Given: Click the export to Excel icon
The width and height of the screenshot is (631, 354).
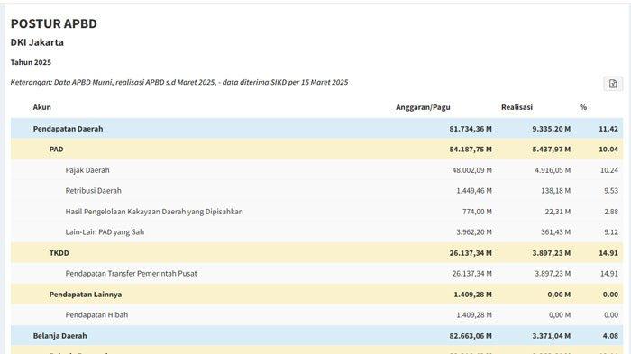Looking at the screenshot, I should click(613, 84).
